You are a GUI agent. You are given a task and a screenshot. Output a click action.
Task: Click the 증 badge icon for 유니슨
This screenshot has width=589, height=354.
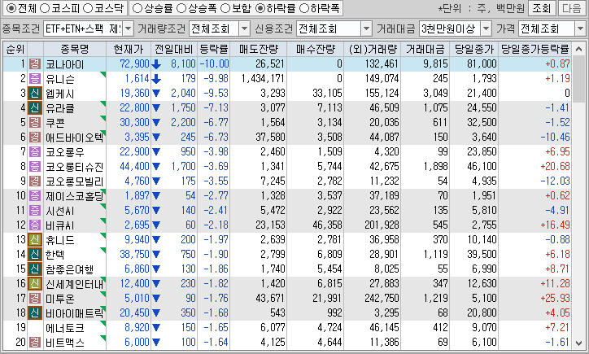35,79
